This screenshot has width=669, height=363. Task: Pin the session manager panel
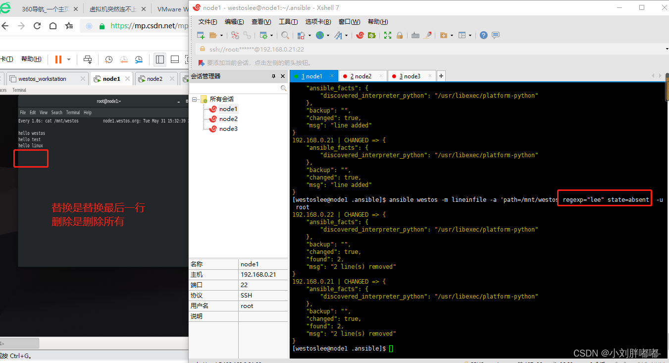(273, 76)
